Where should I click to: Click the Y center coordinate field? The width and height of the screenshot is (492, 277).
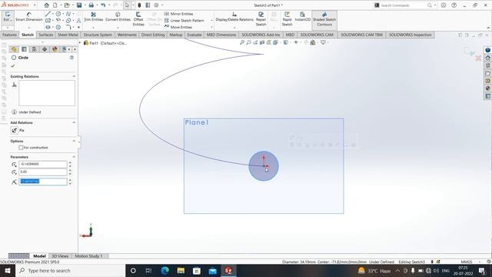tap(43, 172)
